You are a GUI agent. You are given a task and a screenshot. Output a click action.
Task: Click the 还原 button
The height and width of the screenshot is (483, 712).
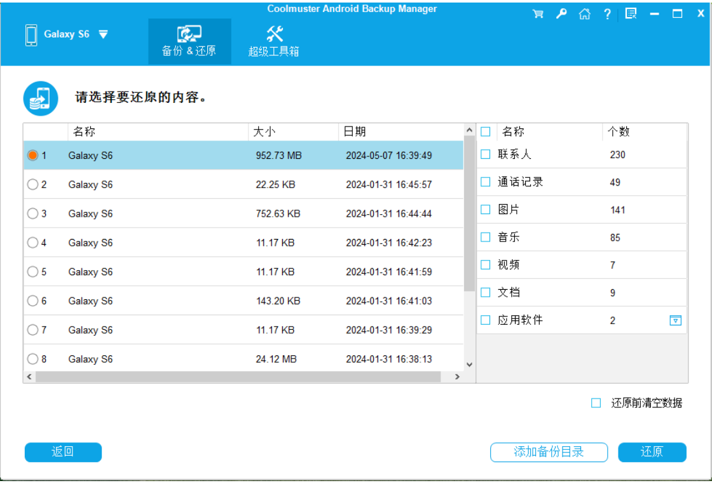coord(652,452)
